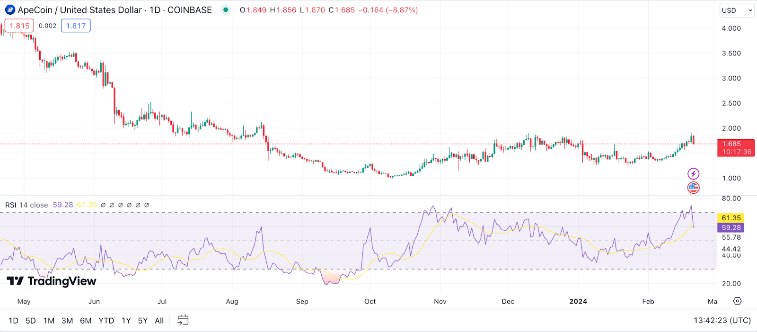Select the 1Y time range
Image resolution: width=757 pixels, height=332 pixels.
[126, 321]
